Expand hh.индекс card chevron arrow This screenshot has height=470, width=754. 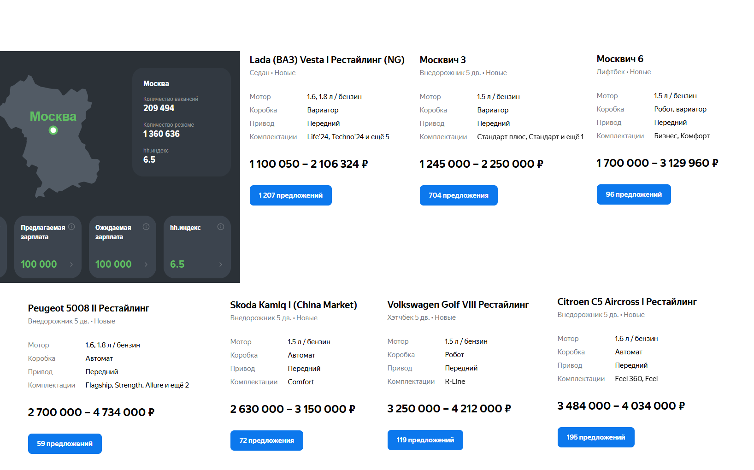(x=221, y=264)
